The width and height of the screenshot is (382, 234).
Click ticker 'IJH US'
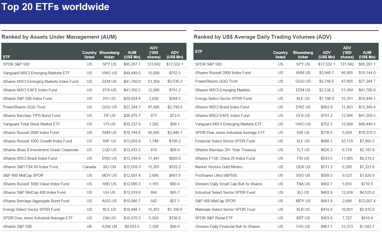point(109,192)
